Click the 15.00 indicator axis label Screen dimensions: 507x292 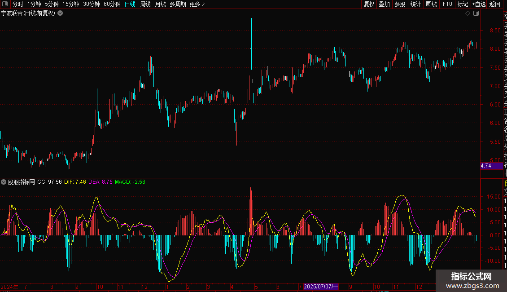tap(494, 196)
